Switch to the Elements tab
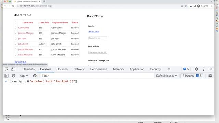219x123 pixels. 28,69
